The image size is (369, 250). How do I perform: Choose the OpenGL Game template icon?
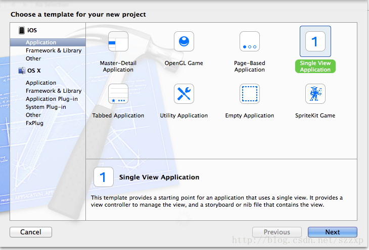(184, 41)
